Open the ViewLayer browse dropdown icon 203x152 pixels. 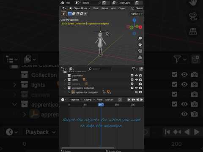coord(115,3)
